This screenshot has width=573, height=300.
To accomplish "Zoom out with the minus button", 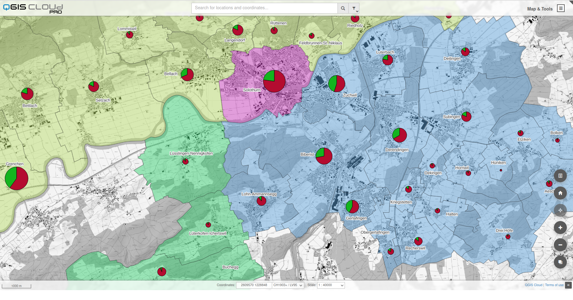I will (x=560, y=245).
